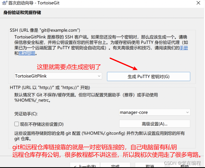Click the 首次启动向导 - TortoiseGit title text
205x168 pixels.
[34, 3]
